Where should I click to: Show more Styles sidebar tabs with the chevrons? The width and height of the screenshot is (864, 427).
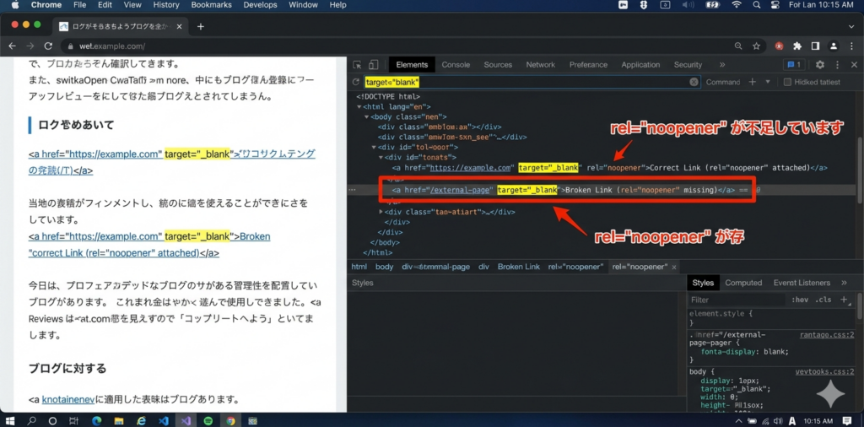[x=844, y=283]
